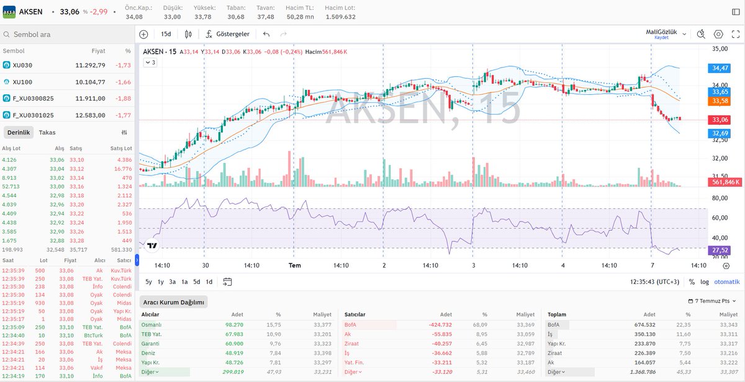Set chart range to 1a
This screenshot has height=382, width=745.
coord(184,282)
